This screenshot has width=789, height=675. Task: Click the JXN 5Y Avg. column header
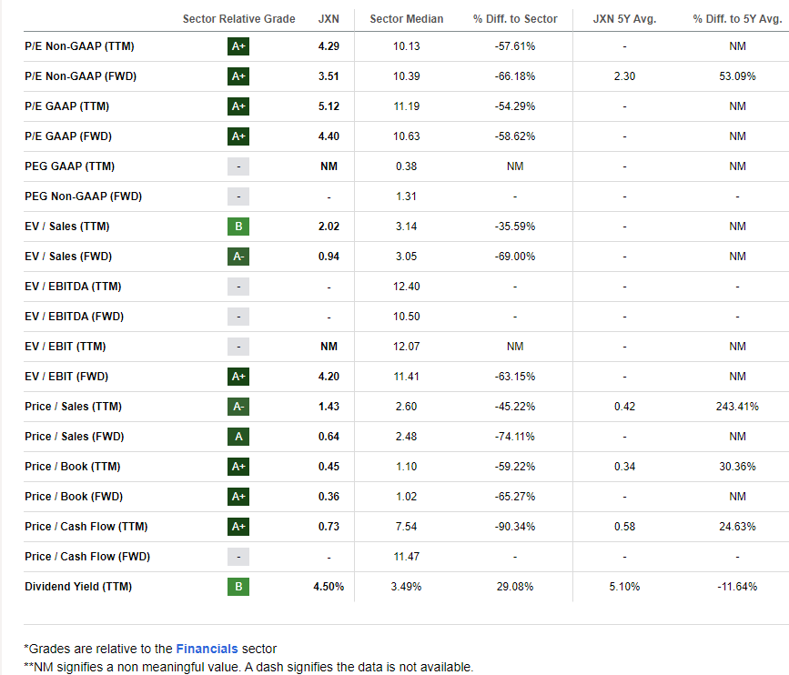click(624, 18)
